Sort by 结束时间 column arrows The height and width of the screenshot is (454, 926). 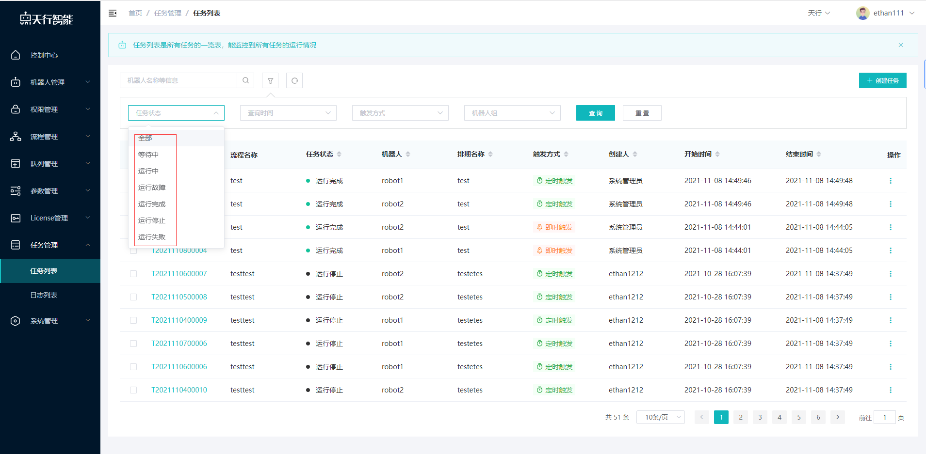pos(819,154)
